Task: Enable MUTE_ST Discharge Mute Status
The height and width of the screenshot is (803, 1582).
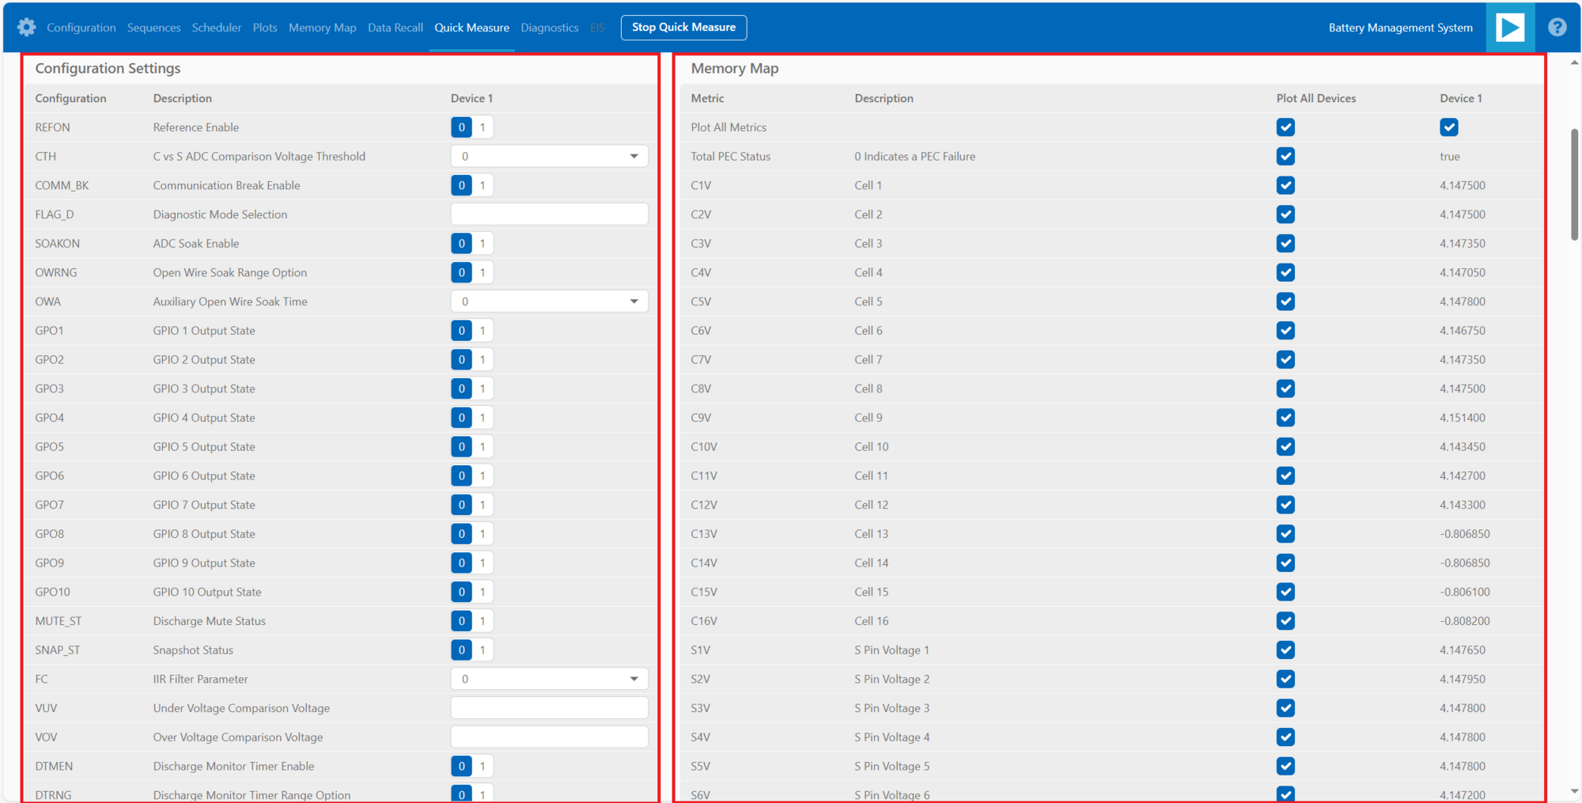Action: tap(482, 620)
